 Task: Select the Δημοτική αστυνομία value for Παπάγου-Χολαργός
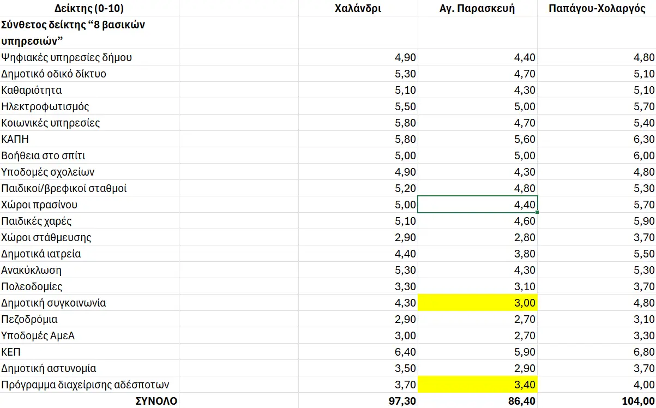pos(597,368)
